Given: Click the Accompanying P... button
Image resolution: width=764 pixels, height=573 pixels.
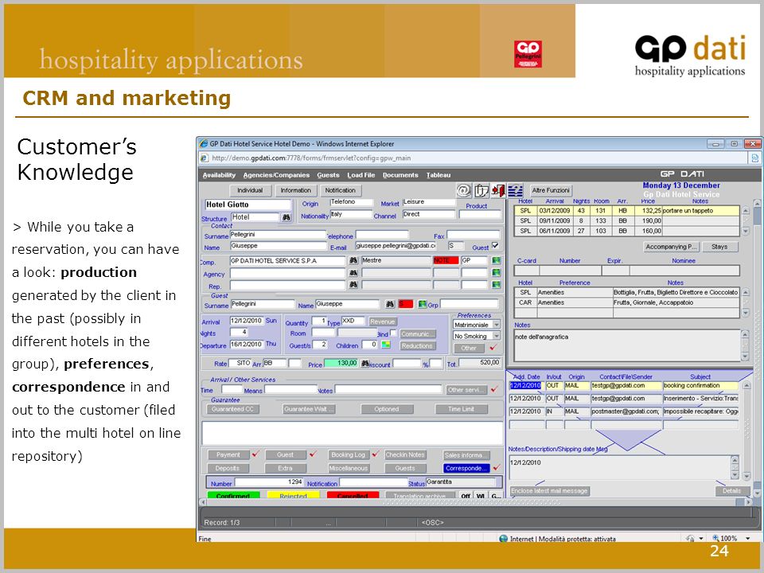Looking at the screenshot, I should pyautogui.click(x=671, y=247).
